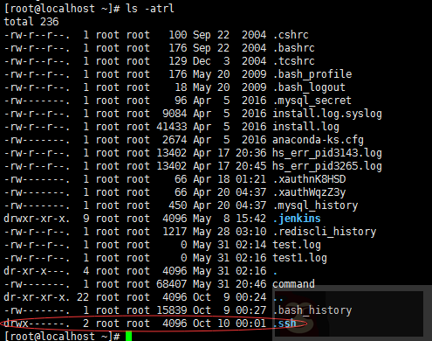Viewport: 432px width, 341px height.
Task: Click the .mysql_secret file name
Action: [312, 101]
